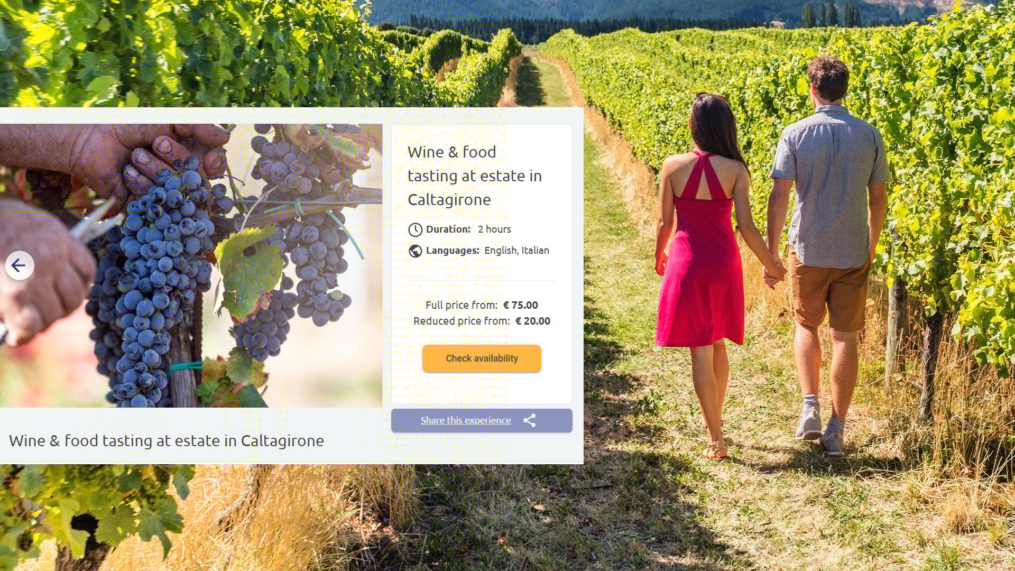Image resolution: width=1015 pixels, height=571 pixels.
Task: Go to previous photo with arrow button
Action: 20,265
